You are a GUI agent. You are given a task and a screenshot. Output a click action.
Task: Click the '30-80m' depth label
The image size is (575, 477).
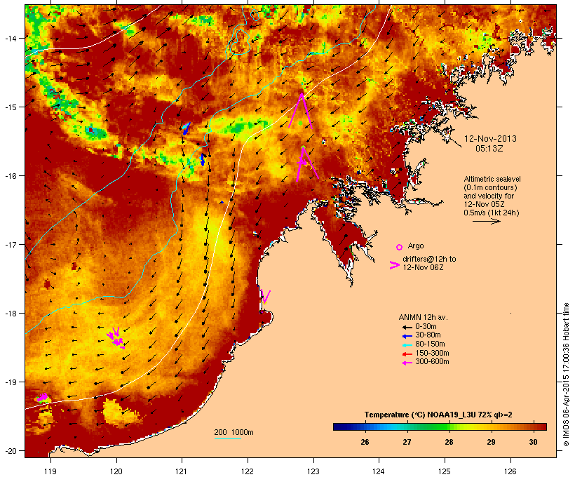point(428,335)
